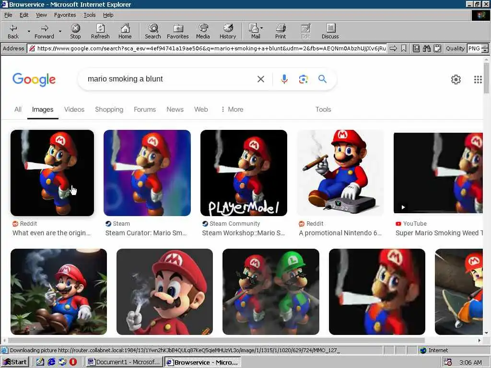
Task: Click the horizontal scrollbar right arrow
Action: coord(479,340)
